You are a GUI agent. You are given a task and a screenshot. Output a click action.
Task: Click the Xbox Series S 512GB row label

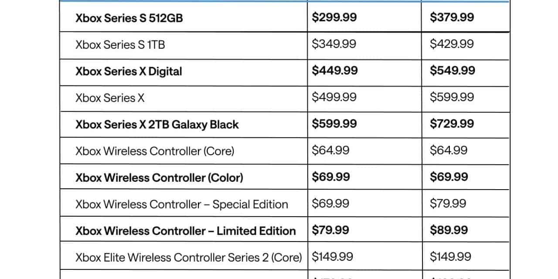[x=129, y=19]
